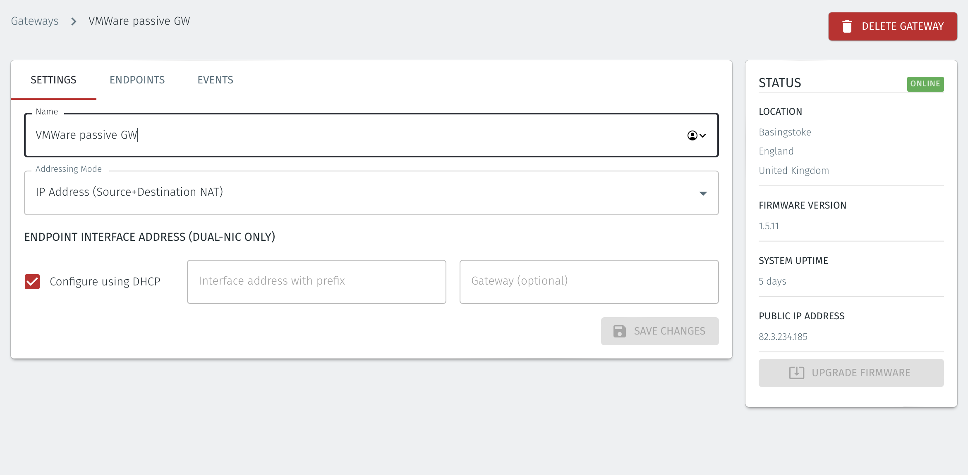Click the UPGRADE FIRMWARE button
The height and width of the screenshot is (475, 968).
[x=851, y=373]
